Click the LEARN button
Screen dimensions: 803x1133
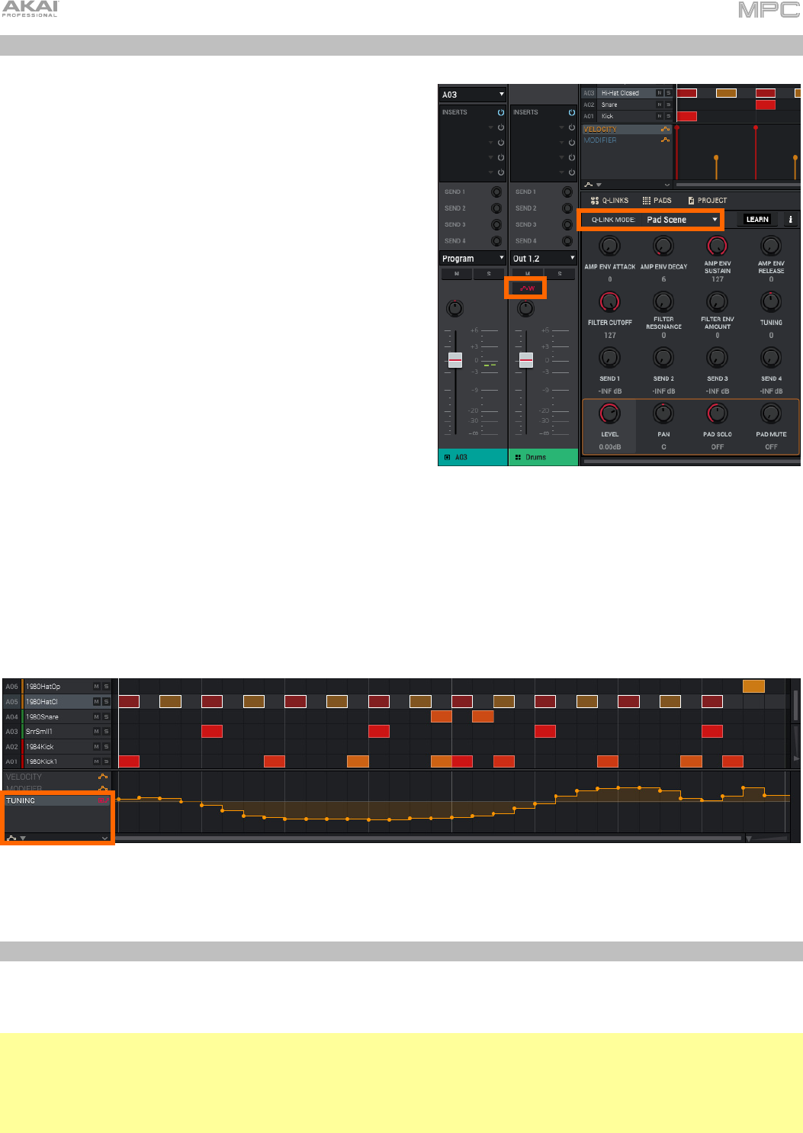click(757, 220)
